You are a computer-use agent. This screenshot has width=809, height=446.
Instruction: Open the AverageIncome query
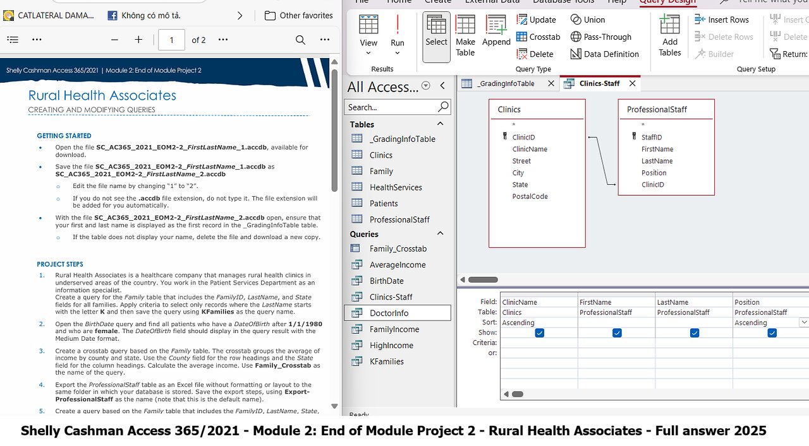(398, 265)
